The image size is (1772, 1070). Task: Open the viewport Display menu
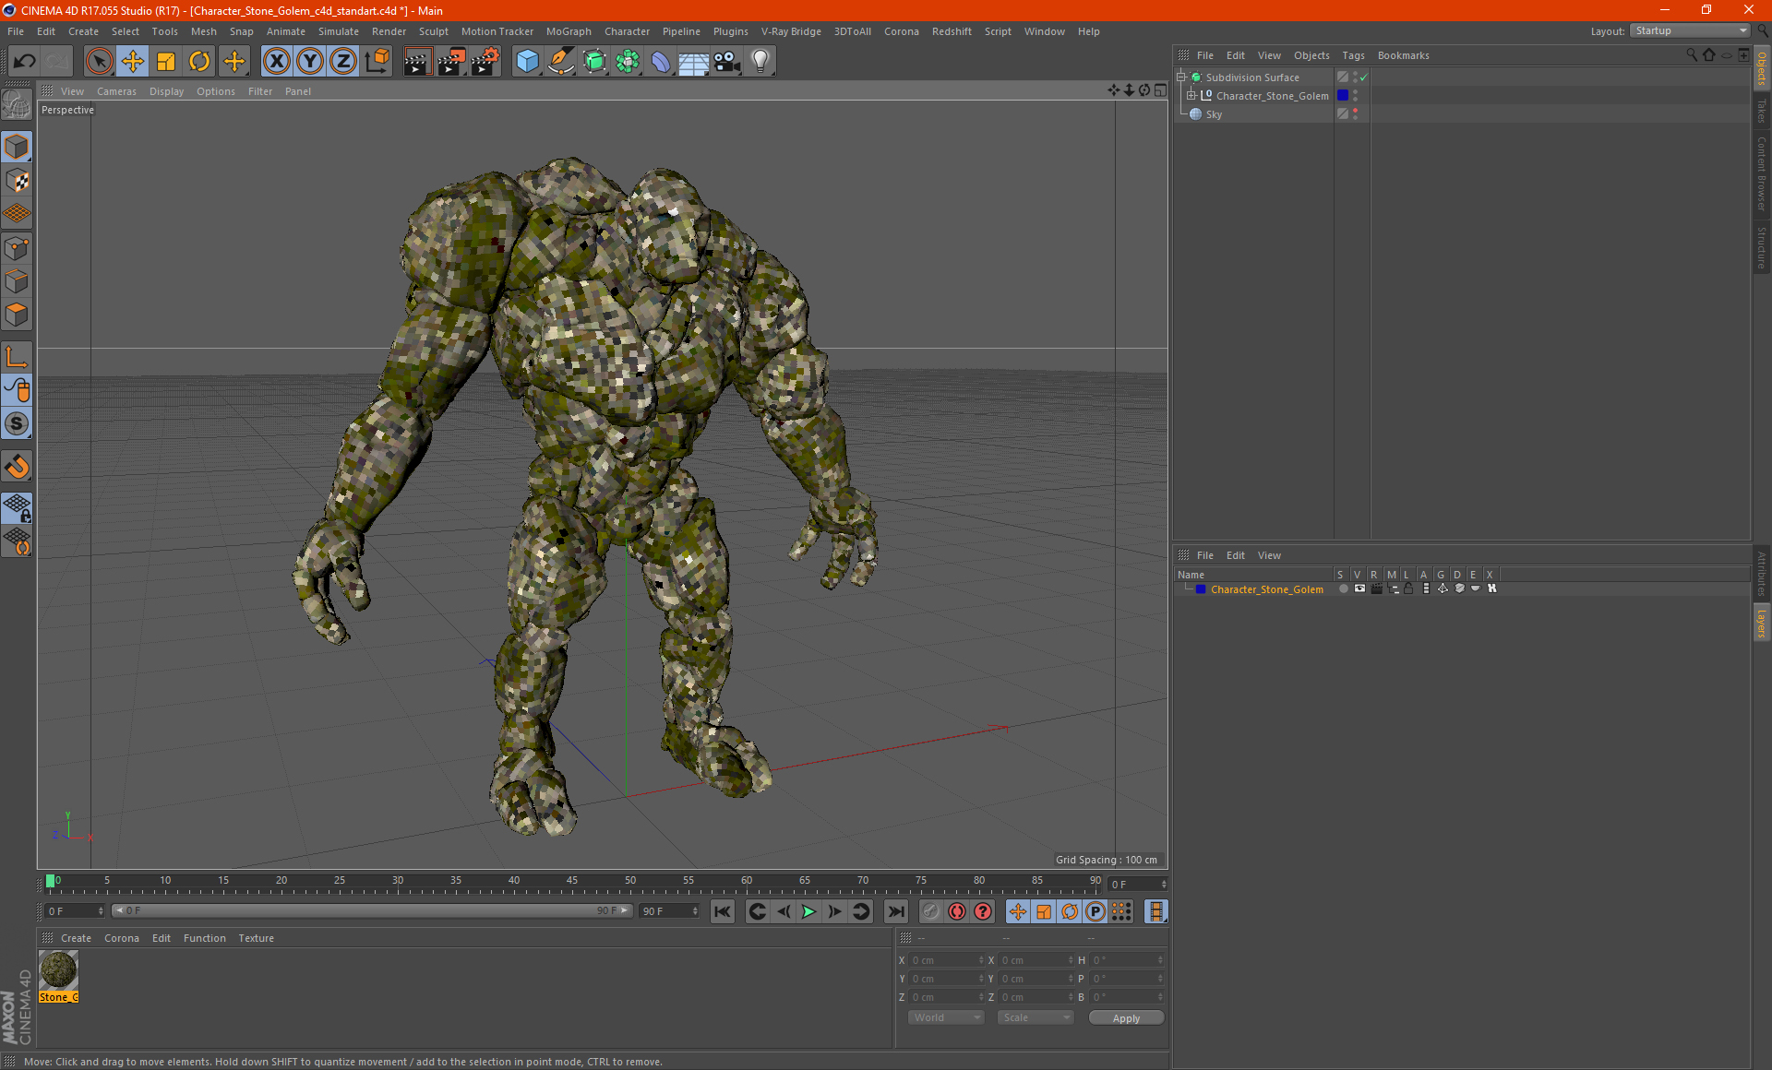(166, 91)
